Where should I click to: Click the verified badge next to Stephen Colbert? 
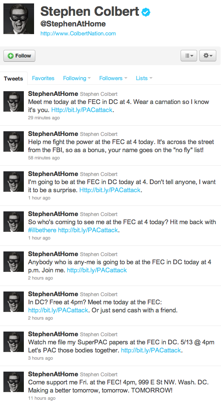[146, 12]
